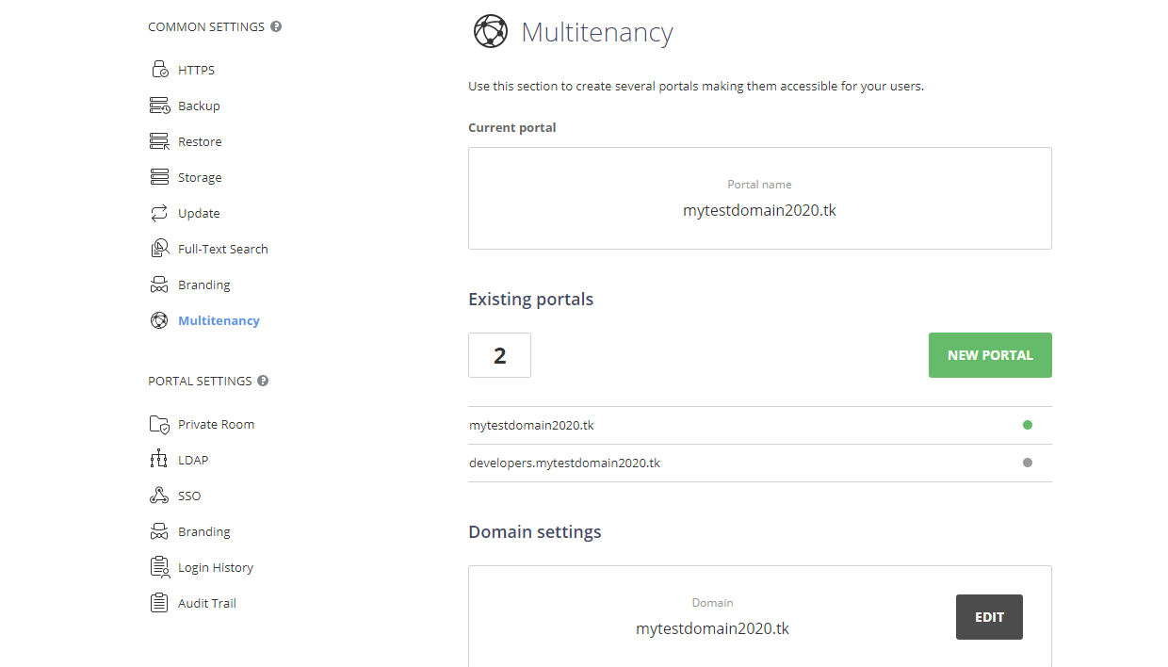Select the Private Room icon
This screenshot has height=667, width=1168.
pyautogui.click(x=158, y=423)
